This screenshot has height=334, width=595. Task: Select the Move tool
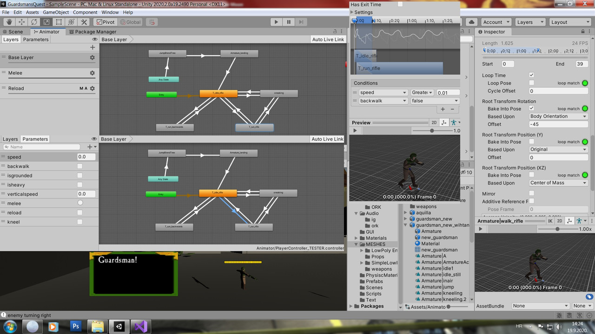[22, 22]
